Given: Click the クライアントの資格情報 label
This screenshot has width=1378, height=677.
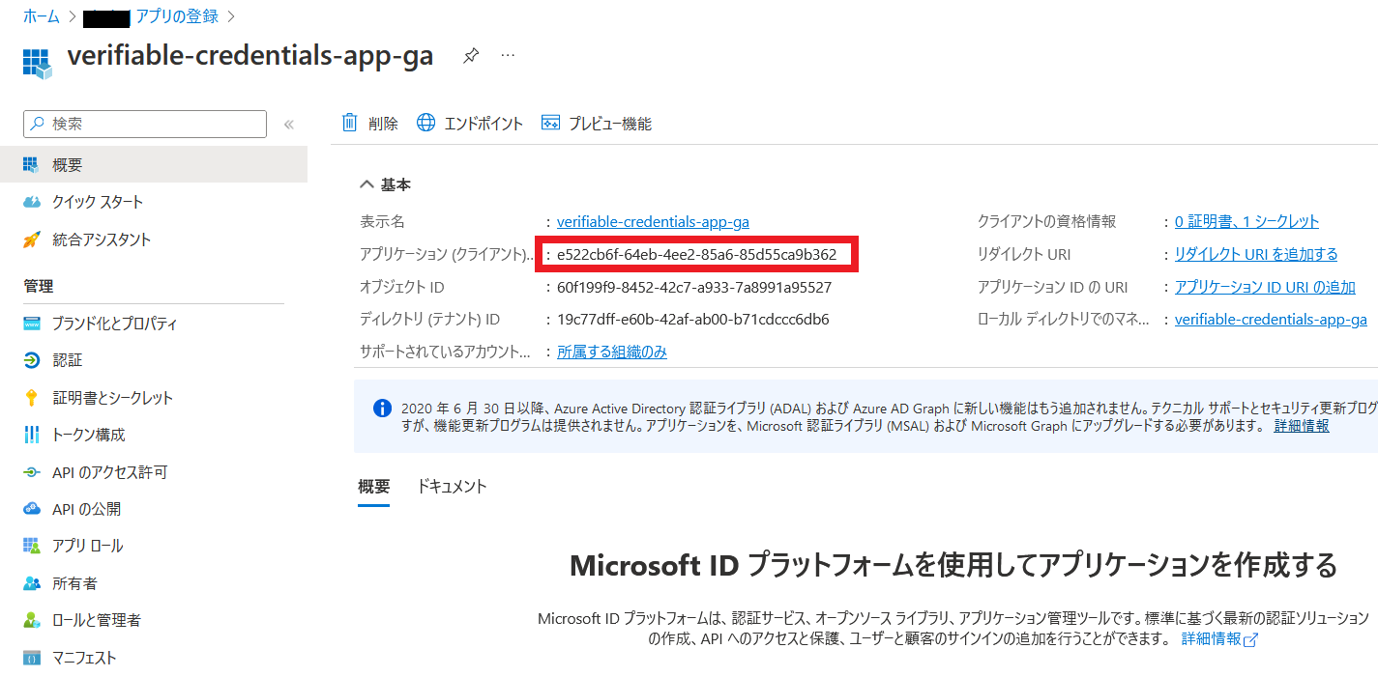Looking at the screenshot, I should click(x=1047, y=222).
